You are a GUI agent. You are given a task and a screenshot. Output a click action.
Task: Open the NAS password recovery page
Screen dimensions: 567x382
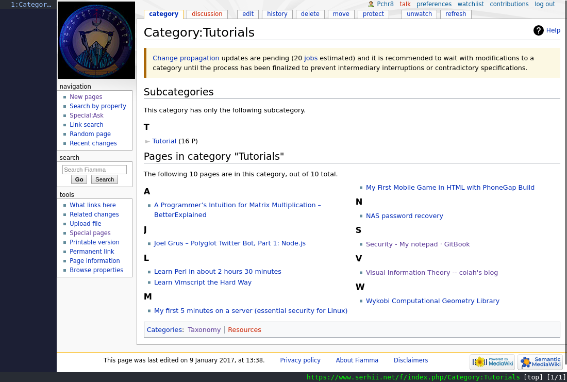[x=404, y=216]
